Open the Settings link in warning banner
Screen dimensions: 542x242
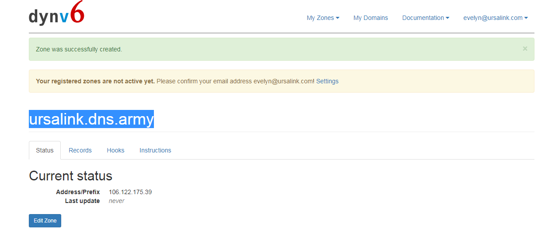tap(327, 81)
